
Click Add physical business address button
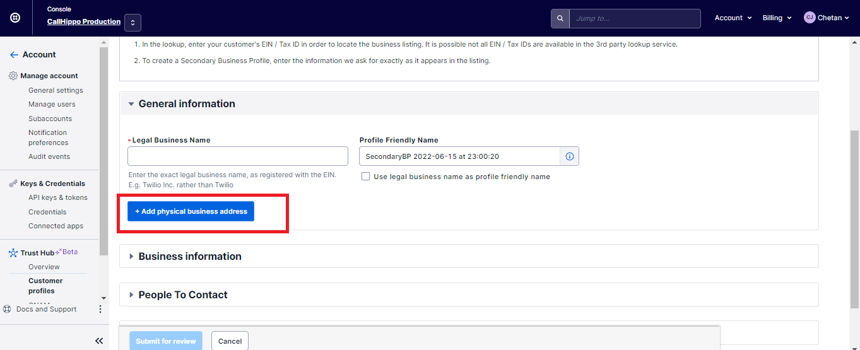[191, 211]
